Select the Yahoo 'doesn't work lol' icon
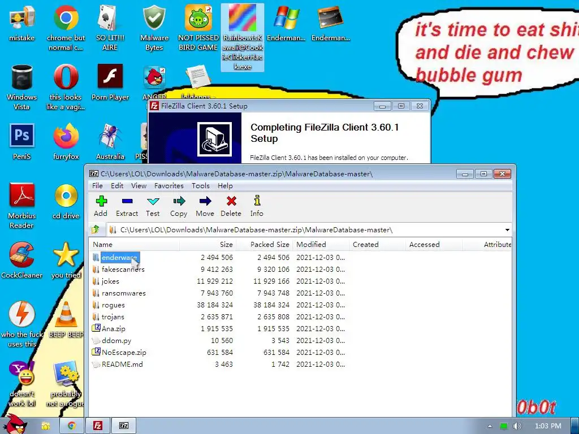 click(x=21, y=384)
